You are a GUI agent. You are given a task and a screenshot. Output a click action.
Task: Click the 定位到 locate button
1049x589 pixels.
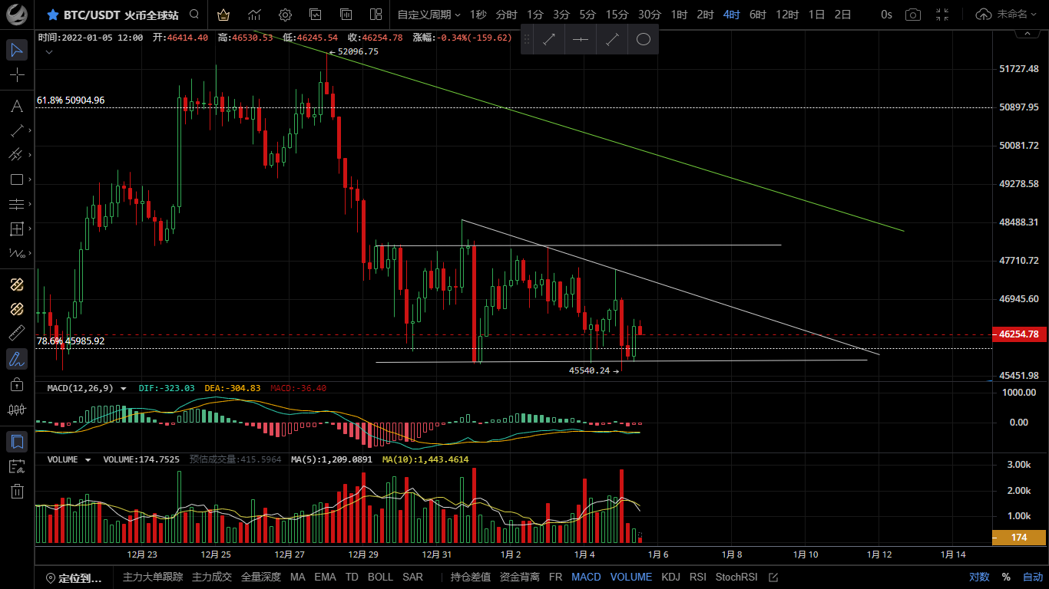coord(74,577)
